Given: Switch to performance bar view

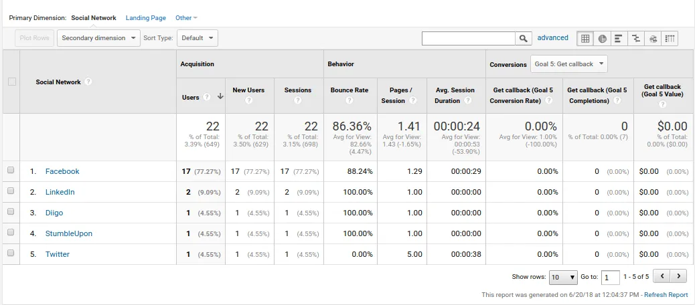Looking at the screenshot, I should (x=619, y=39).
